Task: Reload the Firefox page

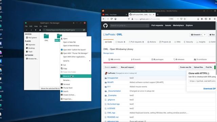Action: pos(112,19)
